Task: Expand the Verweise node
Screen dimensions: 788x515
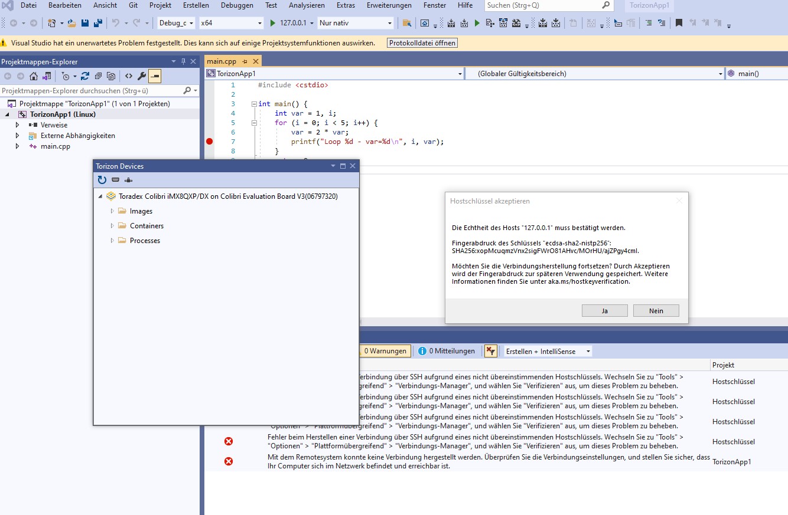Action: tap(17, 125)
